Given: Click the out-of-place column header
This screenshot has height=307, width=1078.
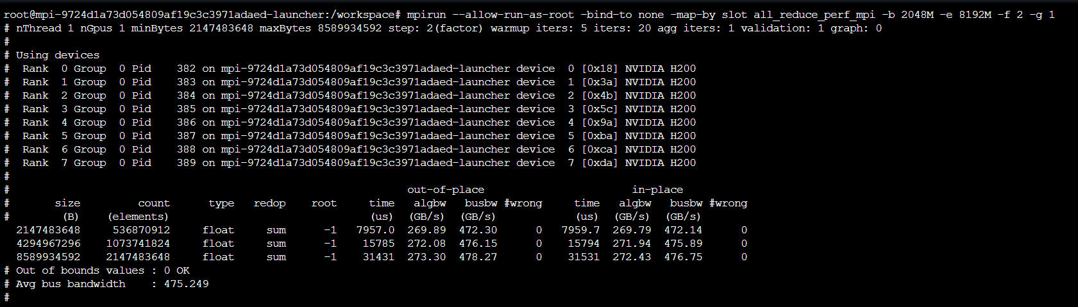Looking at the screenshot, I should (x=446, y=190).
